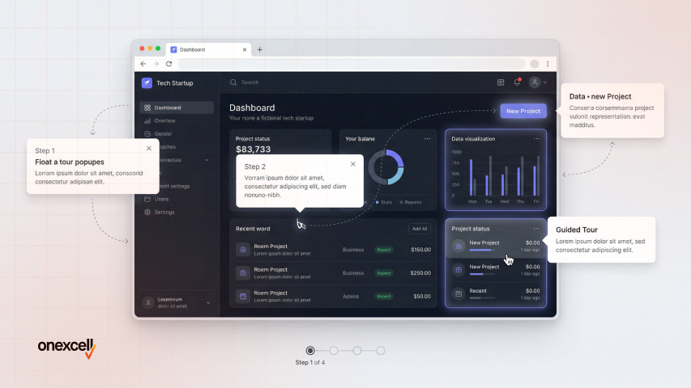Click the donut chart in Your balane
691x388 pixels.
pos(386,167)
